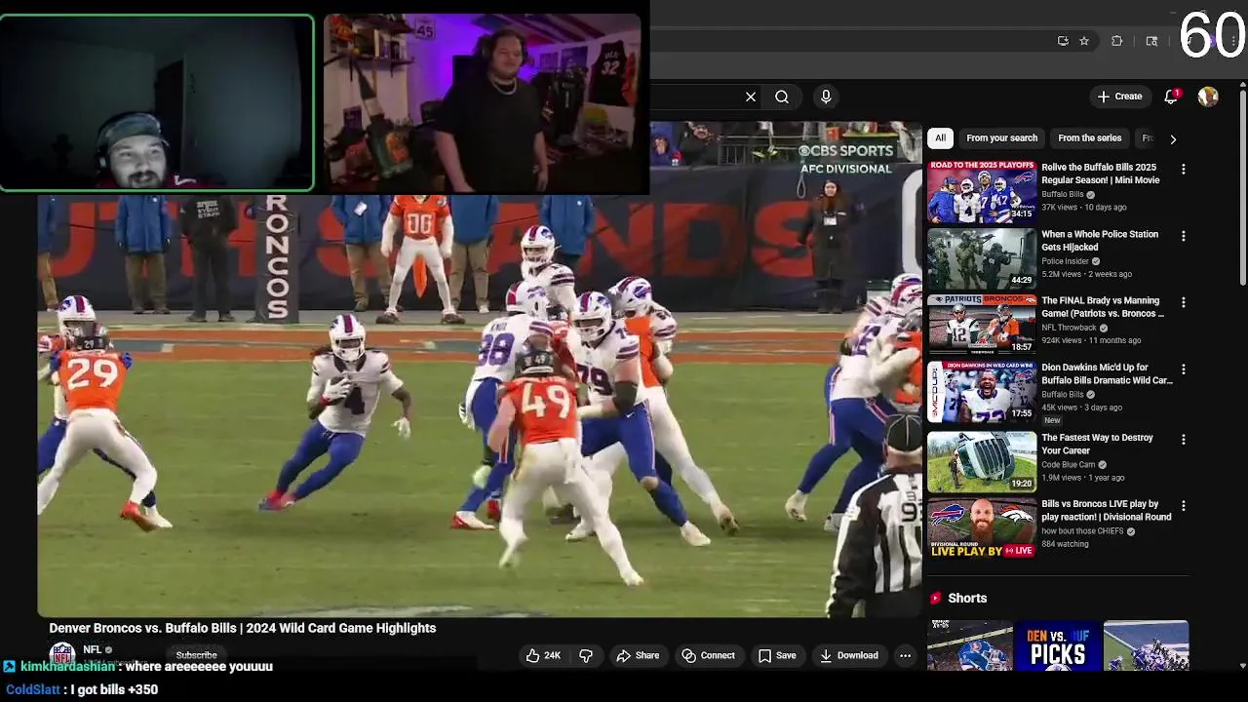The image size is (1248, 702).
Task: Select the From your search chip
Action: 1001,138
